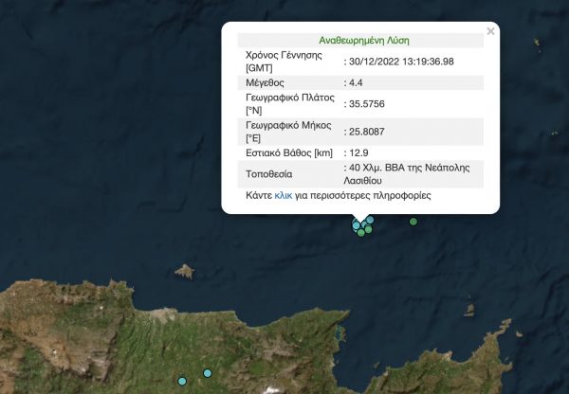Click the longitude value 25.8087
This screenshot has height=394, width=569.
coord(368,129)
